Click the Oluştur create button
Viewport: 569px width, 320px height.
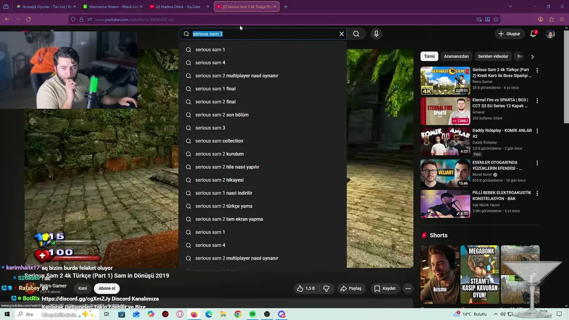(x=509, y=34)
